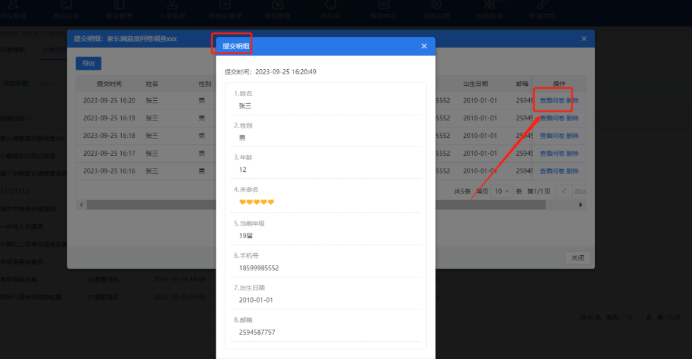Click the 姓名 column header
The width and height of the screenshot is (692, 359).
point(152,84)
